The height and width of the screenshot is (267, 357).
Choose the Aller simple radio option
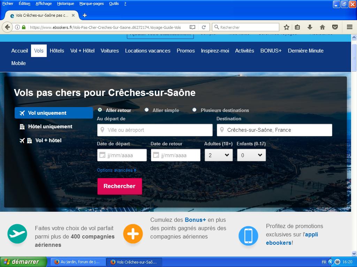coord(147,110)
